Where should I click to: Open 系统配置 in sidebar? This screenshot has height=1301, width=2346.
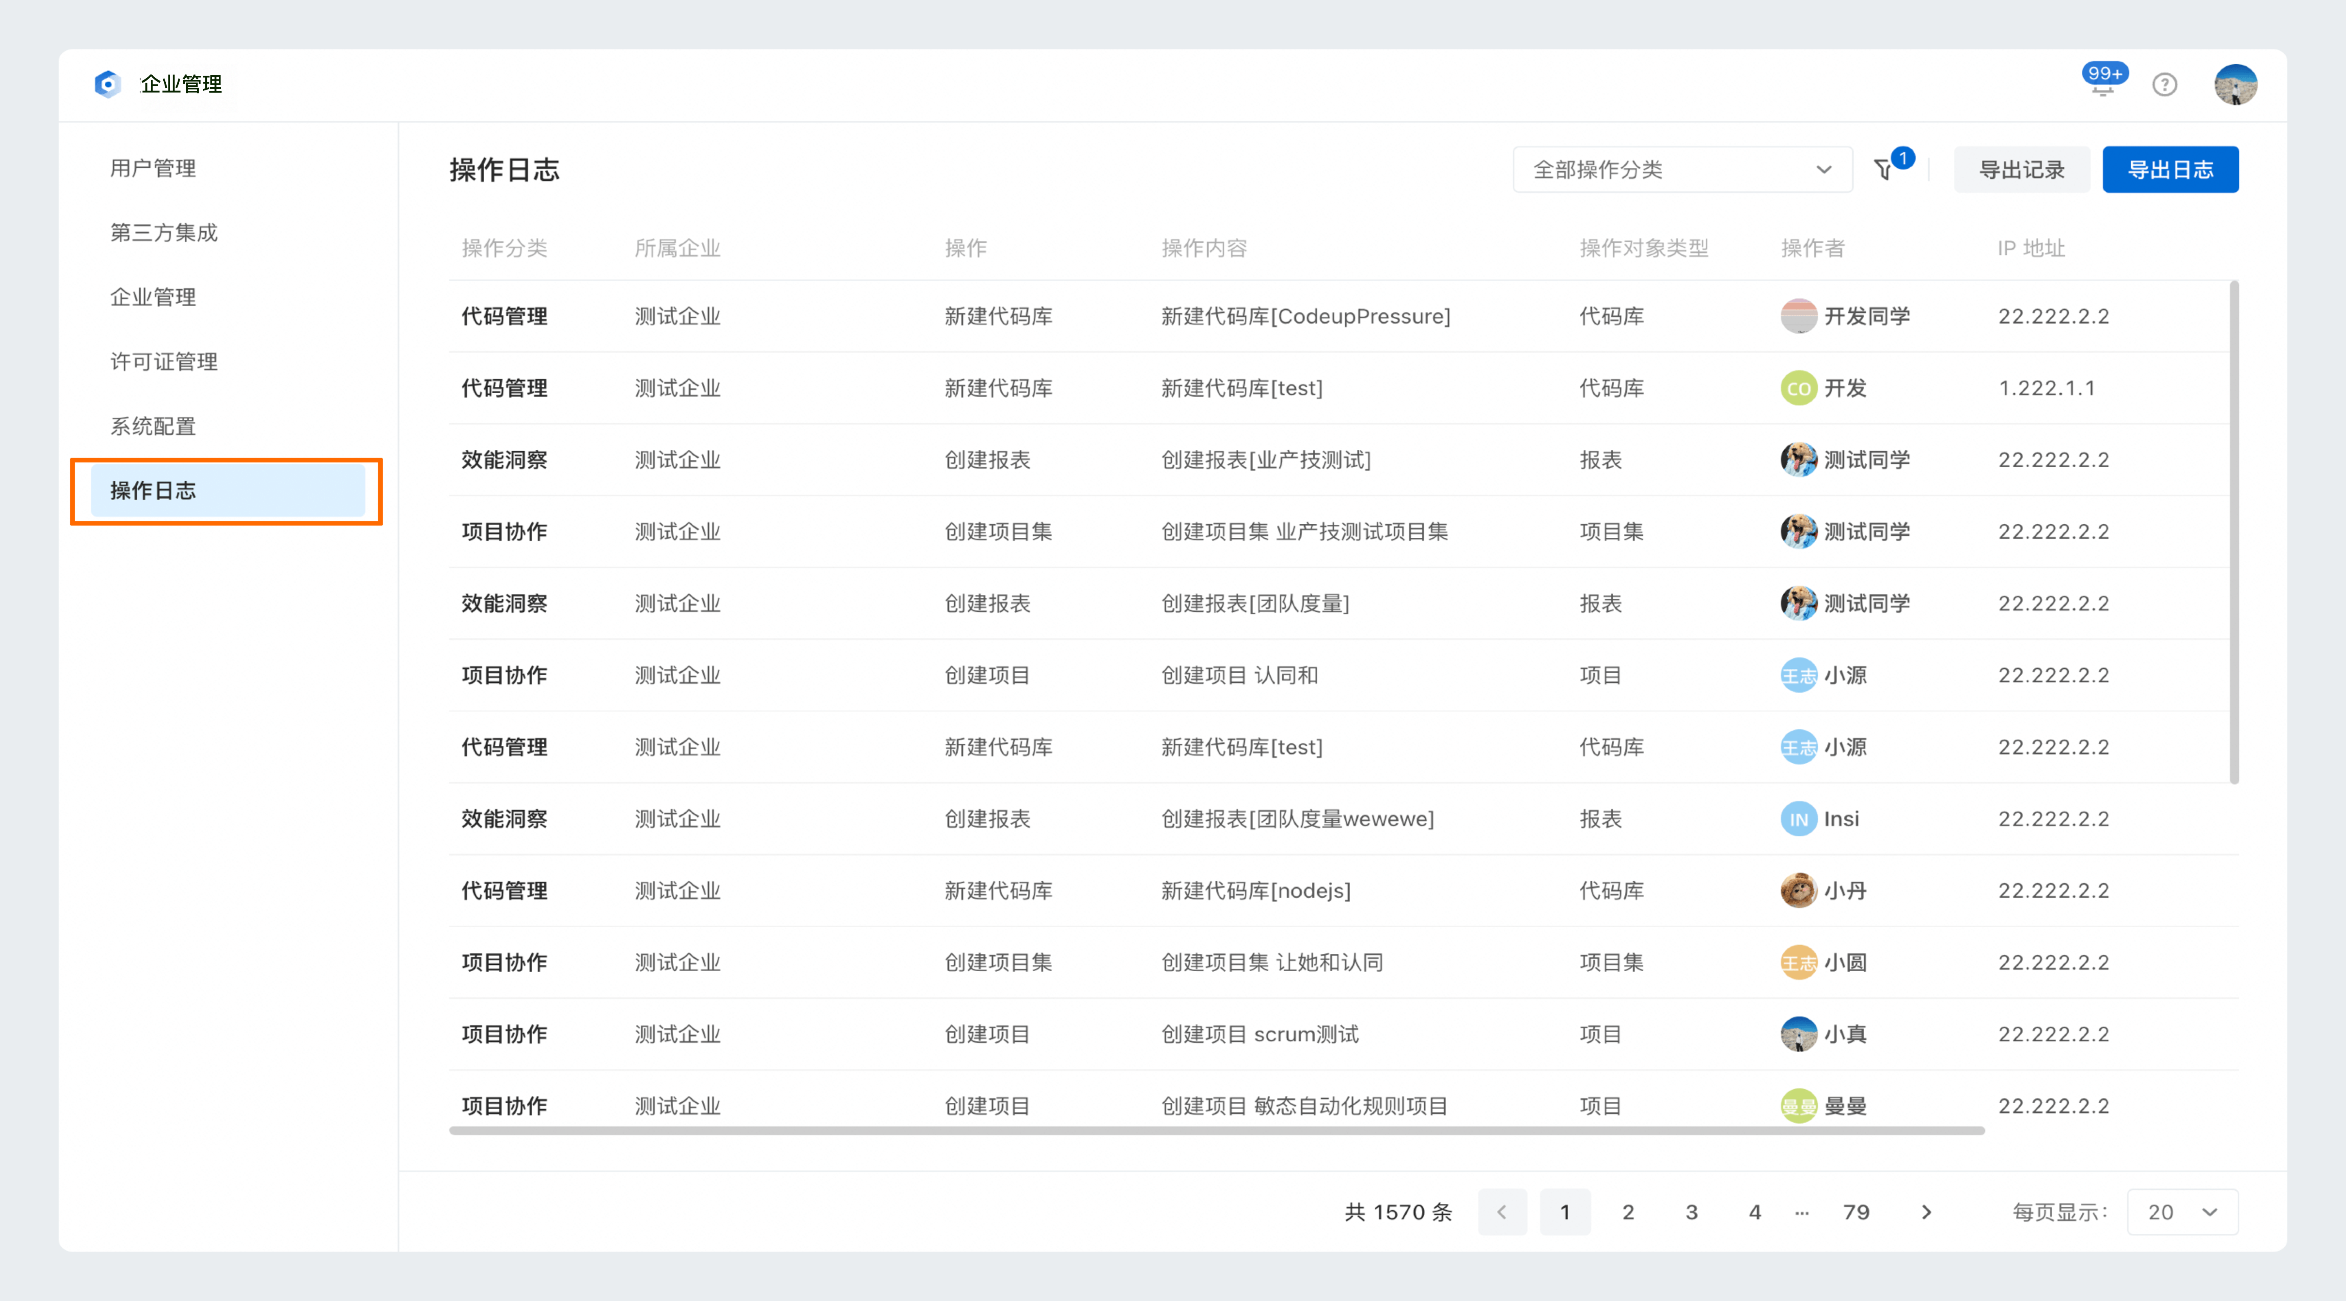pyautogui.click(x=153, y=427)
